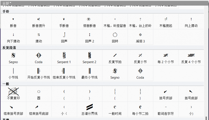This screenshot has width=209, height=120.
Task: Select the closing brace } symbol
Action: tap(140, 94)
